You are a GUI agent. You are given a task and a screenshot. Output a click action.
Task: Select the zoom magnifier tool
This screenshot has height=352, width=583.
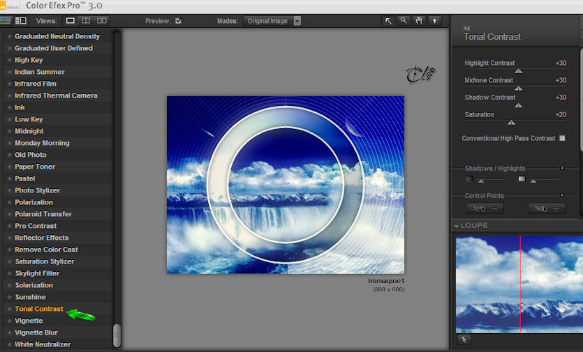404,21
